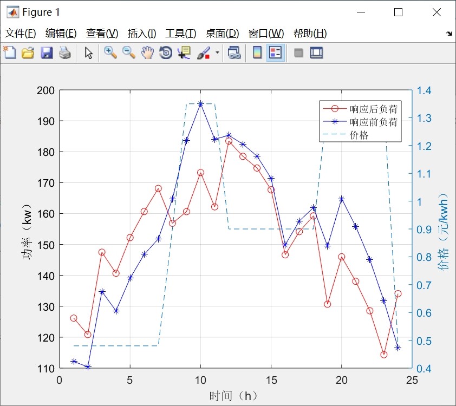This screenshot has height=406, width=456.
Task: Open the 编辑(E) menu
Action: 61,34
